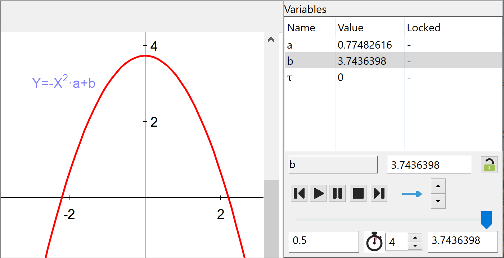Collapse graph panel with the chevron up
504x258 pixels.
pos(271,40)
